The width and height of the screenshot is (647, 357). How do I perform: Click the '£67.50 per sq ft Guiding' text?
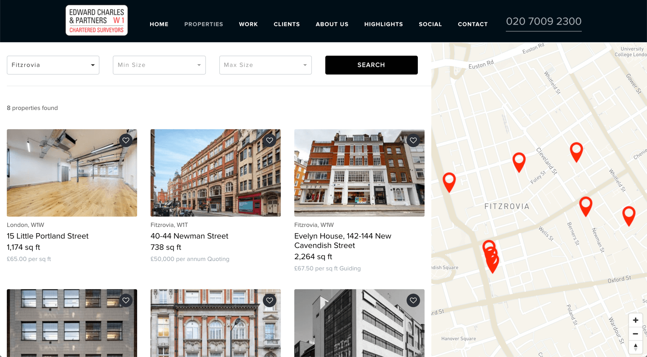pyautogui.click(x=328, y=268)
